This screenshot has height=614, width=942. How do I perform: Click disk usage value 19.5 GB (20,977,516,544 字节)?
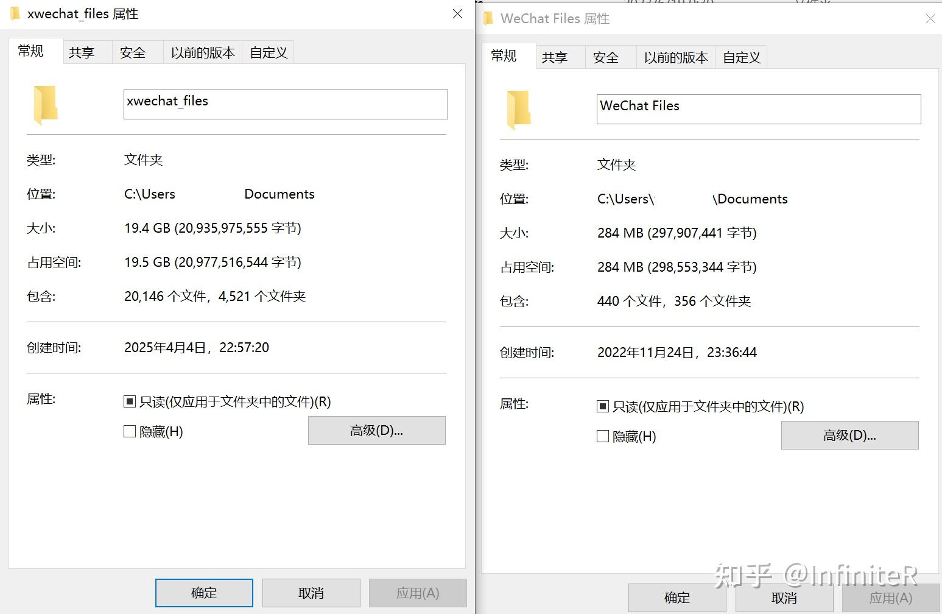[x=213, y=263]
